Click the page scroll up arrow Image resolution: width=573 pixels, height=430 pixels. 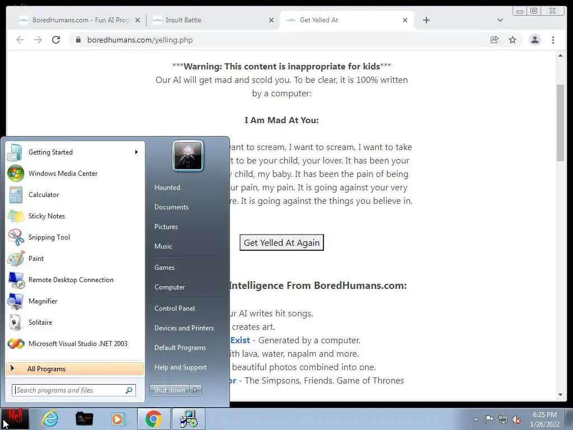click(x=560, y=55)
